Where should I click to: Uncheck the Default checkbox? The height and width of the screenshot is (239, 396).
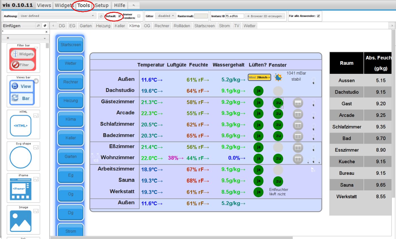tap(120, 16)
